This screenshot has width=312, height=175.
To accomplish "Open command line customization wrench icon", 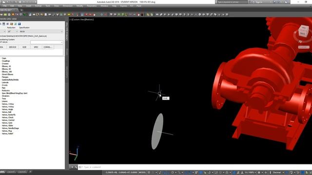I will click(76, 167).
